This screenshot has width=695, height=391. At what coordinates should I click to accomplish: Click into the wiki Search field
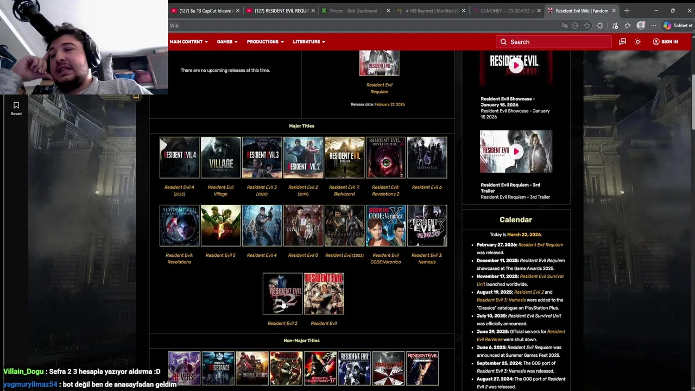click(553, 42)
